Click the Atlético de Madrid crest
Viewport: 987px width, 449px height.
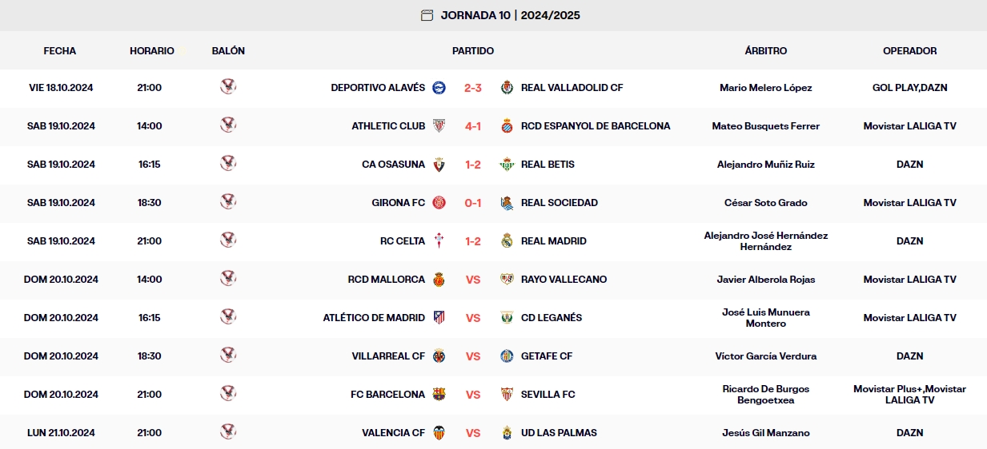439,318
